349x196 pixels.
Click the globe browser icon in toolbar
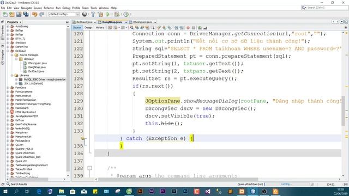85,14
